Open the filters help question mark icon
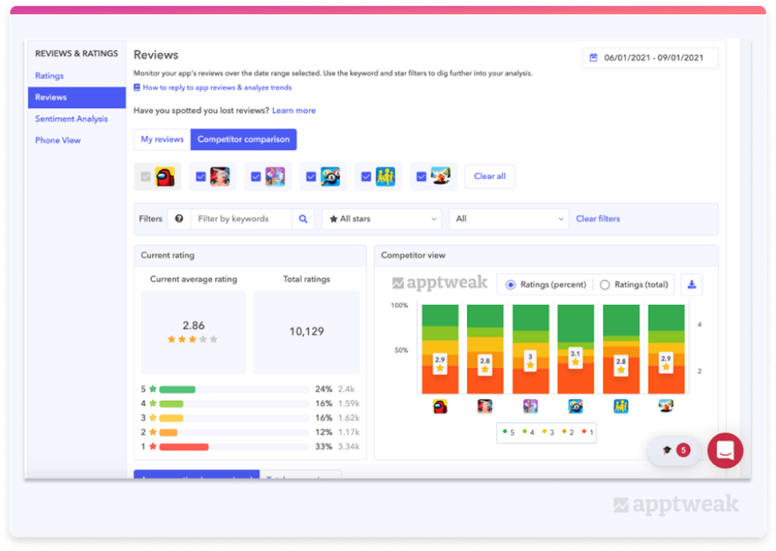The image size is (776, 551). (179, 219)
